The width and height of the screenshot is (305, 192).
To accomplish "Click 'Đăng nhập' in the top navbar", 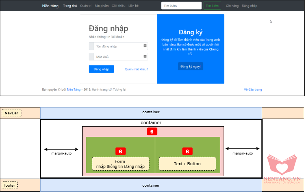I will click(250, 6).
